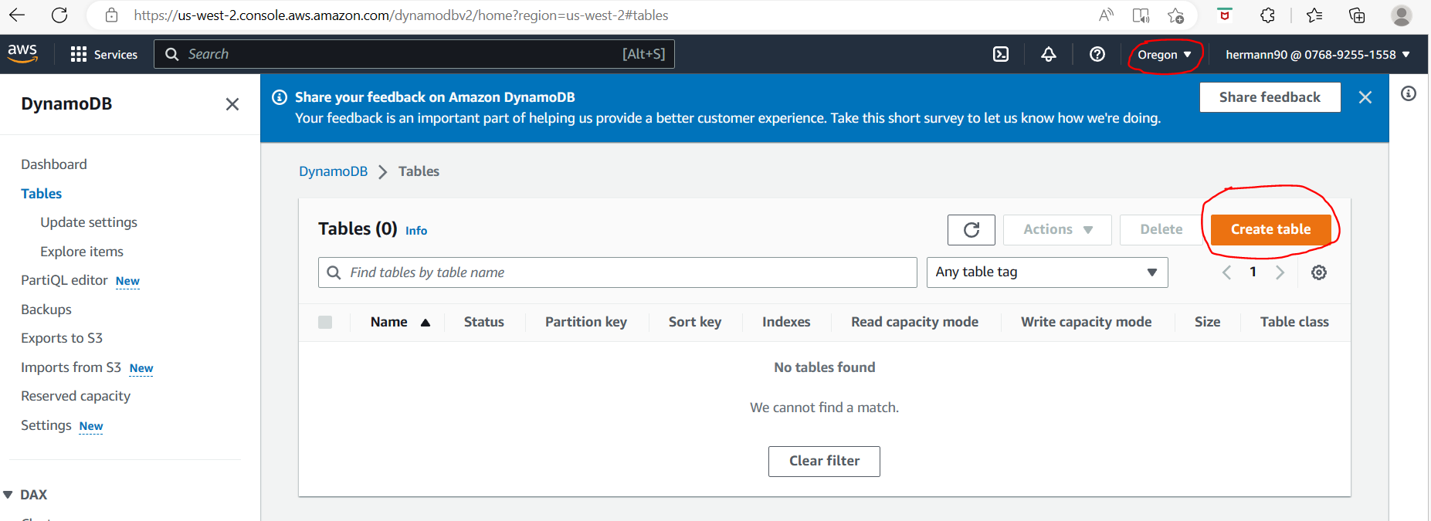Open Settings in the DynamoDB sidebar
The width and height of the screenshot is (1431, 521).
coord(46,425)
